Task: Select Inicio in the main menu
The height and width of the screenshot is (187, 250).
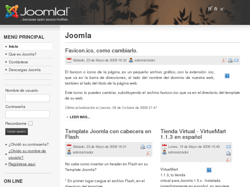Action: tap(28, 46)
